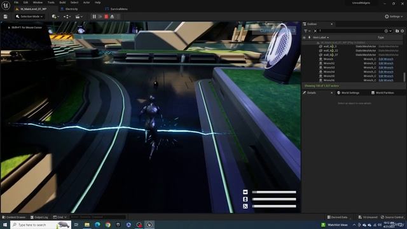Open Chrome from the taskbar
This screenshot has width=407, height=229.
(x=107, y=225)
